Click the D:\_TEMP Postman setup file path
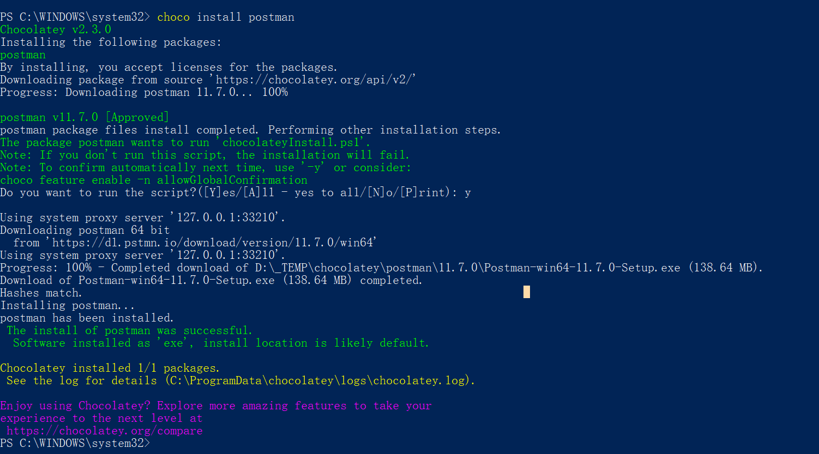The image size is (819, 454). pos(467,268)
